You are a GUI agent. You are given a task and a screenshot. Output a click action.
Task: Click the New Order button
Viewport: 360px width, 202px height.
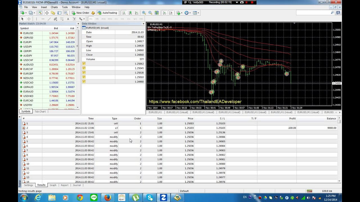pos(80,13)
